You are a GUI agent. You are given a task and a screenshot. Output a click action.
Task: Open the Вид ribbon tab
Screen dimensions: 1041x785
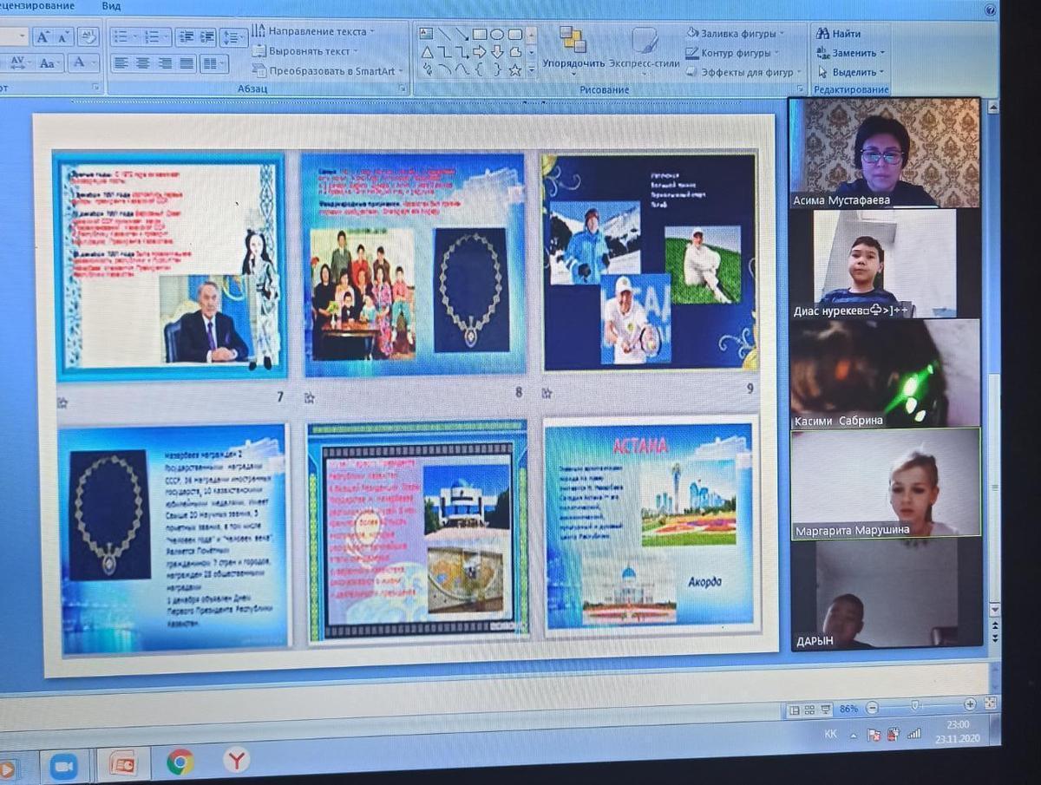click(x=111, y=5)
